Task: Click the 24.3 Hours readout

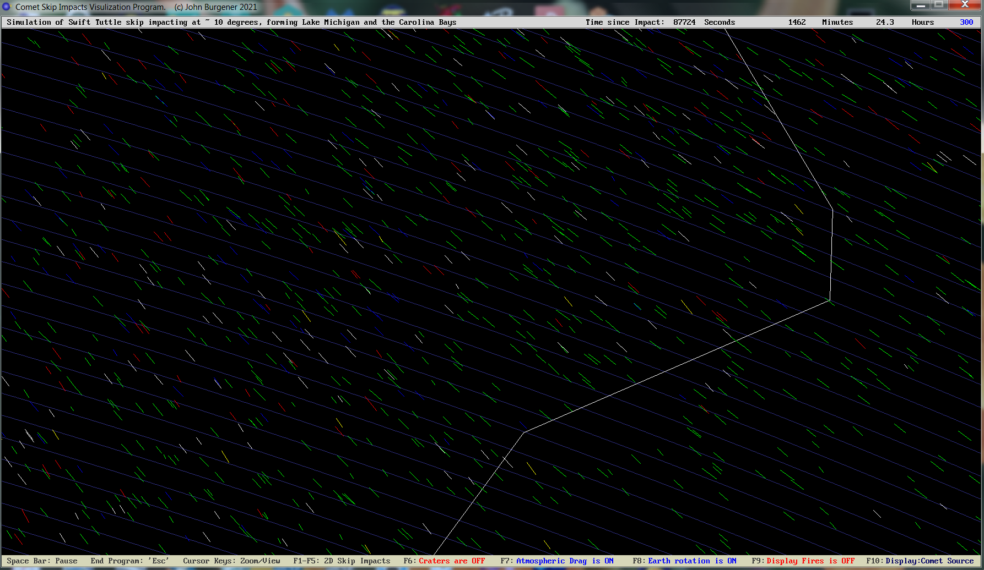Action: coord(904,22)
